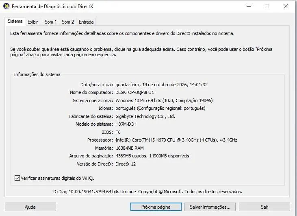Click the Ajuda button

[x=30, y=207]
